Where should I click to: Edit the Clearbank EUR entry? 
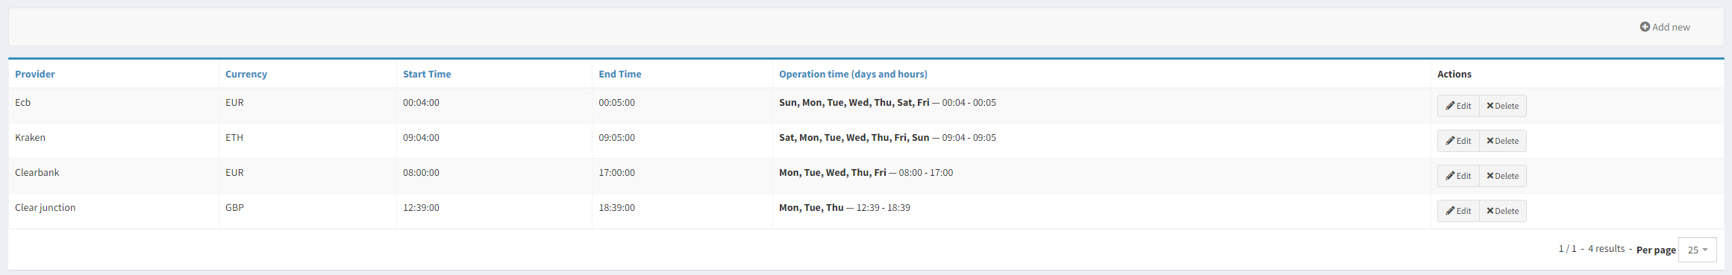(1458, 176)
